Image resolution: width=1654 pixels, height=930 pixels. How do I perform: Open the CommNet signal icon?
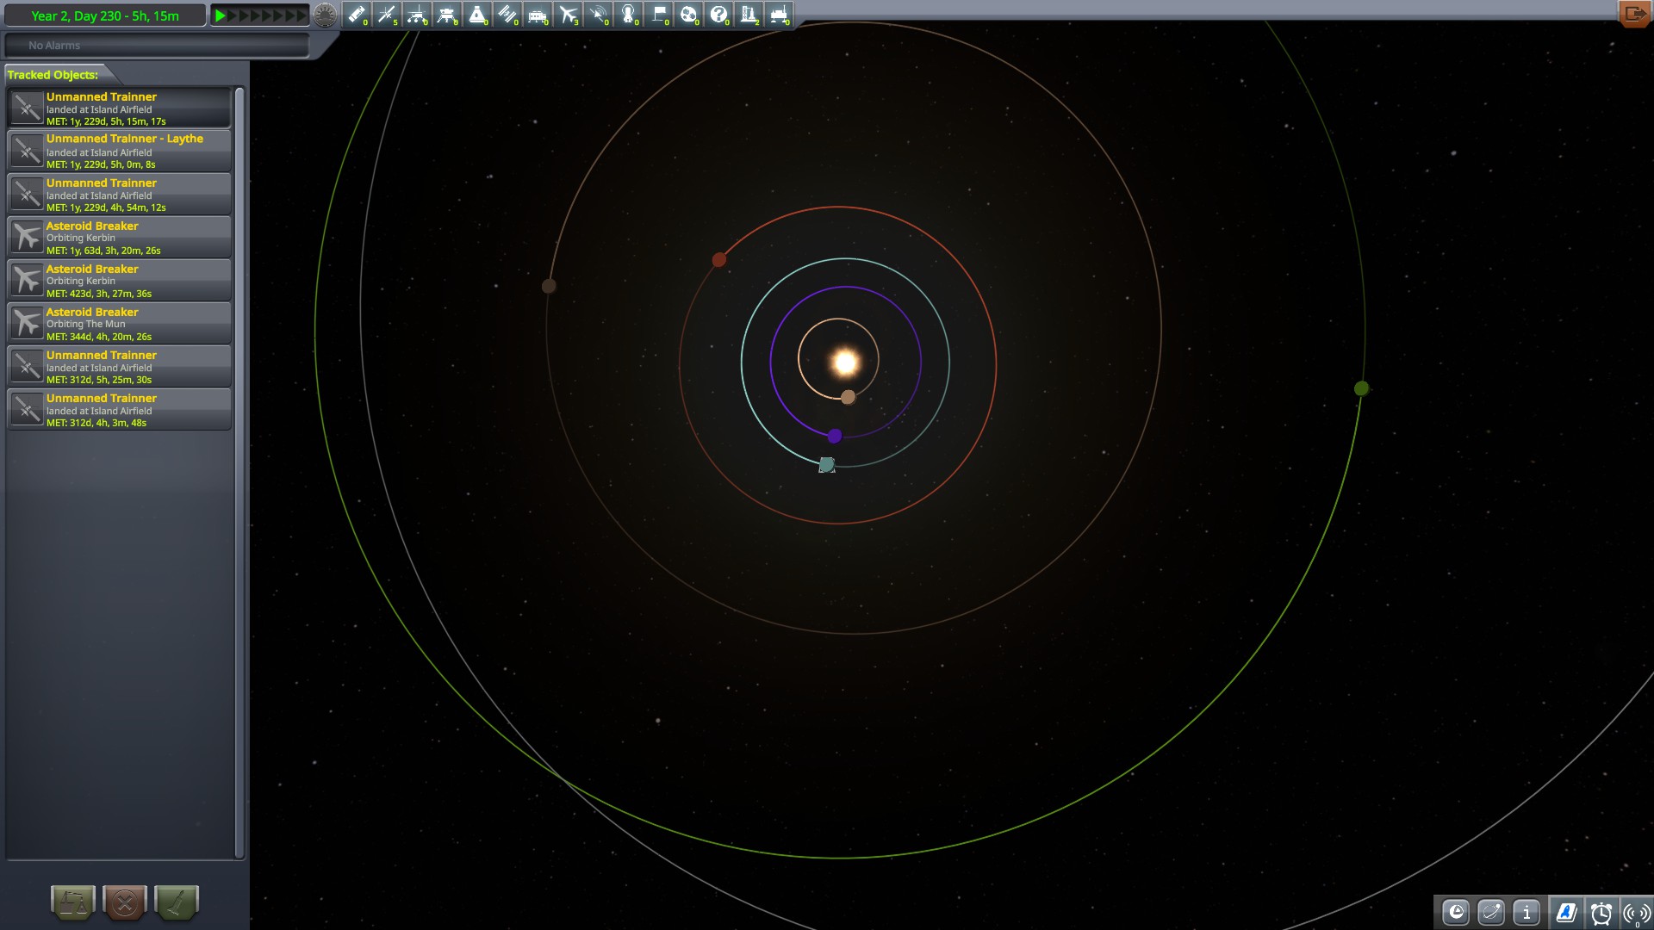[x=1636, y=912]
